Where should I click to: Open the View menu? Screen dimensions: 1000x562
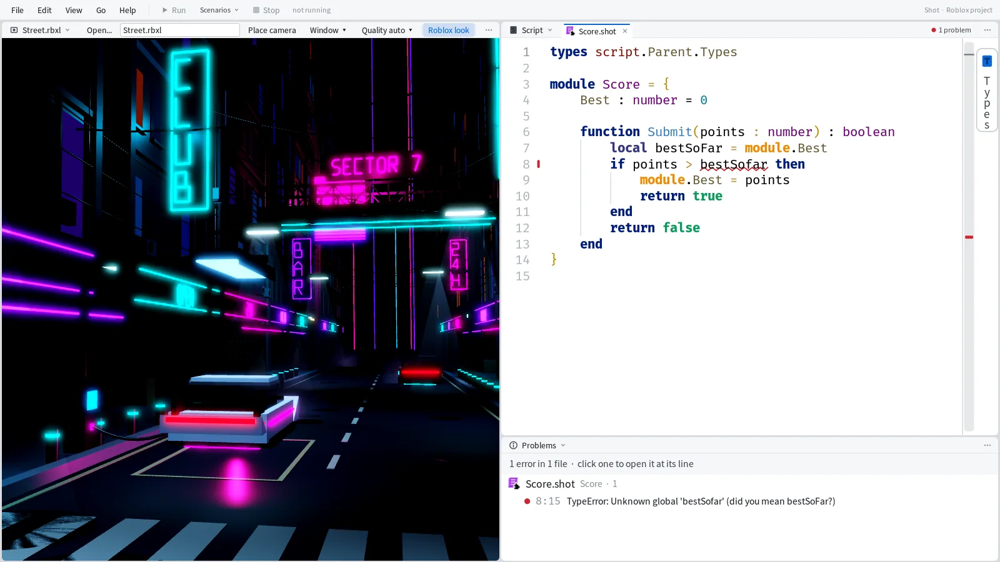[x=74, y=10]
